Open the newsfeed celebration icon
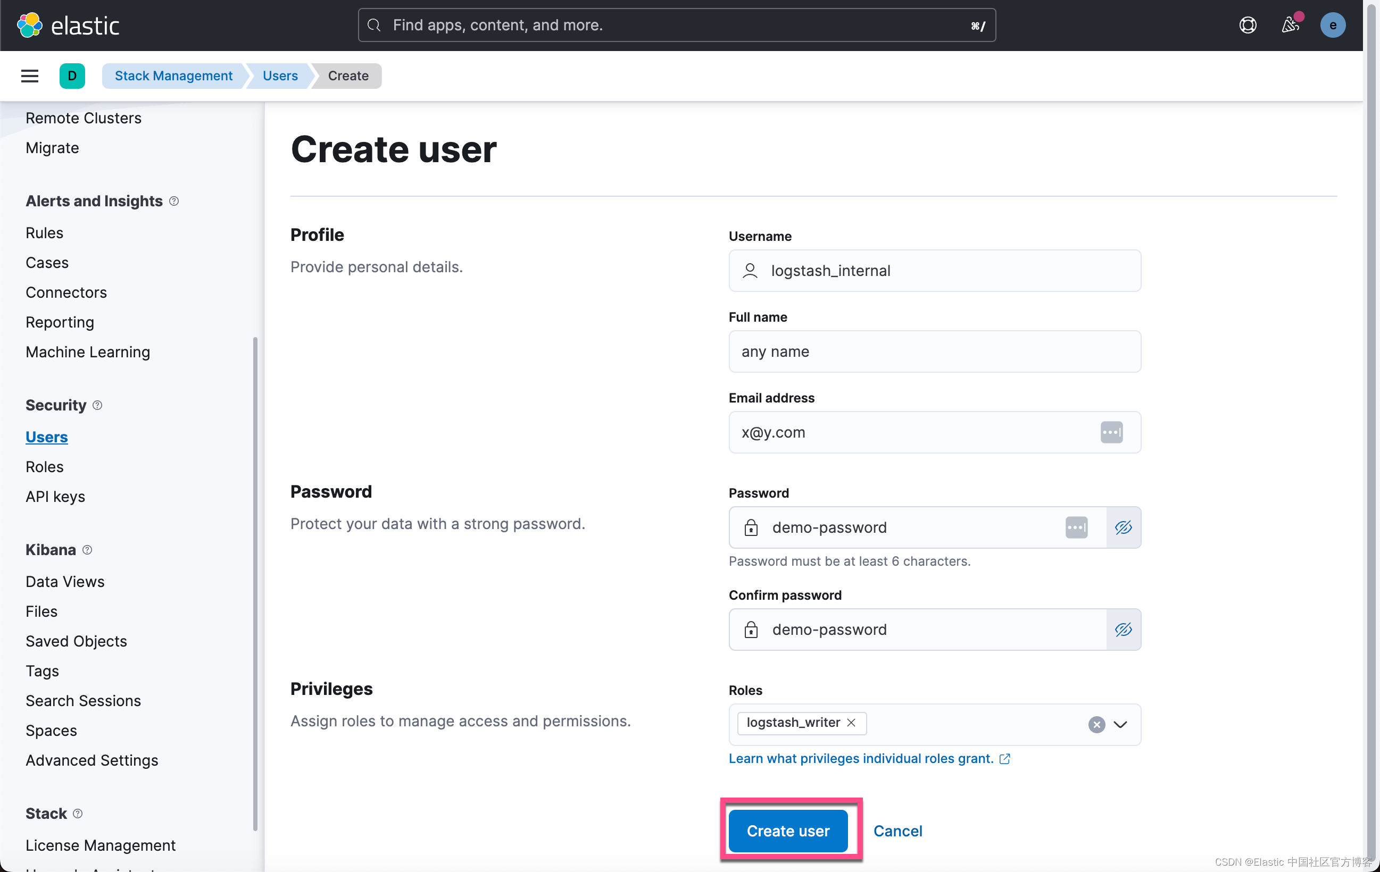The height and width of the screenshot is (872, 1380). pyautogui.click(x=1290, y=25)
